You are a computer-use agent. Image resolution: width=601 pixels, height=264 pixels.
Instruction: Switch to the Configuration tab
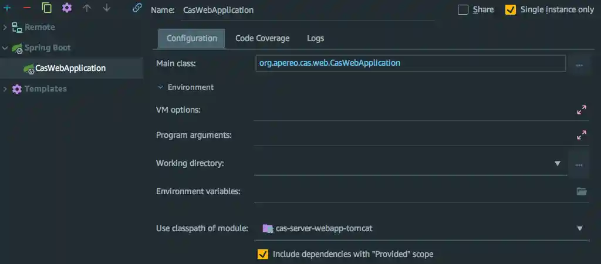point(192,38)
